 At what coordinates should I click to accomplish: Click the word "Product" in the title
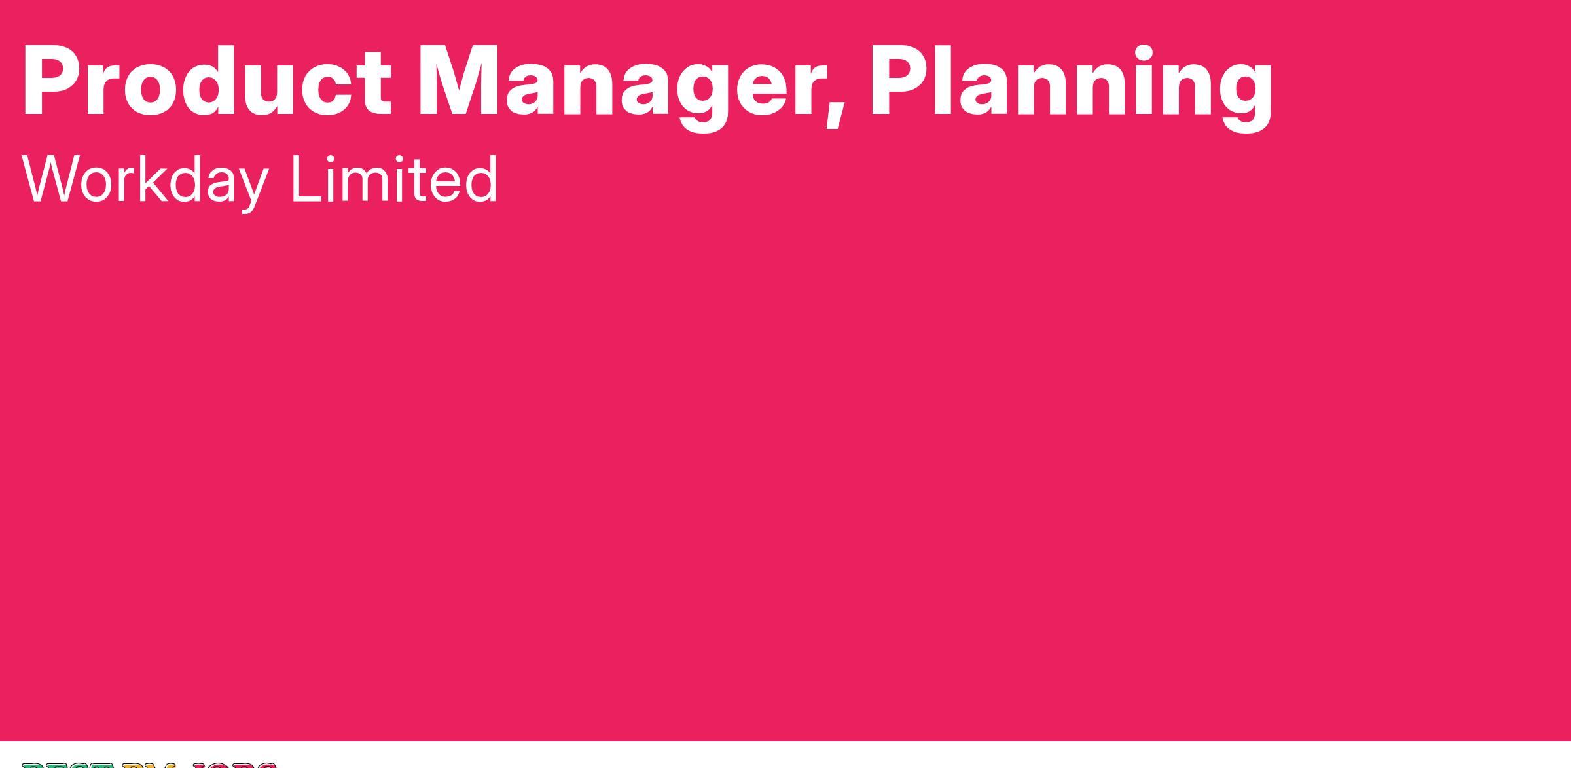click(208, 82)
